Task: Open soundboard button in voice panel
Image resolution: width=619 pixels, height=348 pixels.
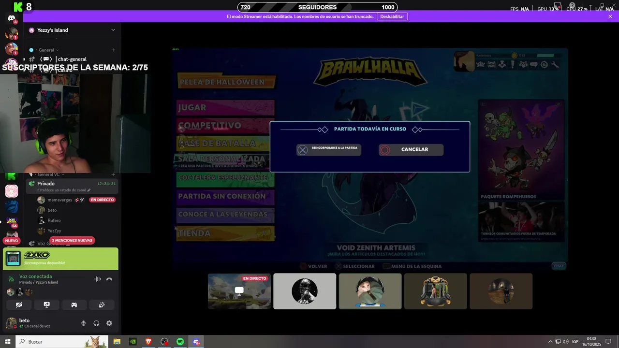Action: 102,305
